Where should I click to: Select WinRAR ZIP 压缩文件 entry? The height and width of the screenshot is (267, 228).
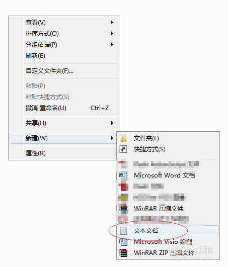click(168, 253)
